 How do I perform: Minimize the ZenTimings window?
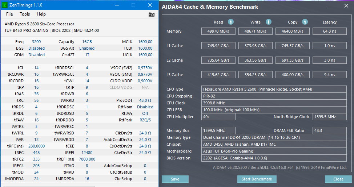[x=117, y=5]
